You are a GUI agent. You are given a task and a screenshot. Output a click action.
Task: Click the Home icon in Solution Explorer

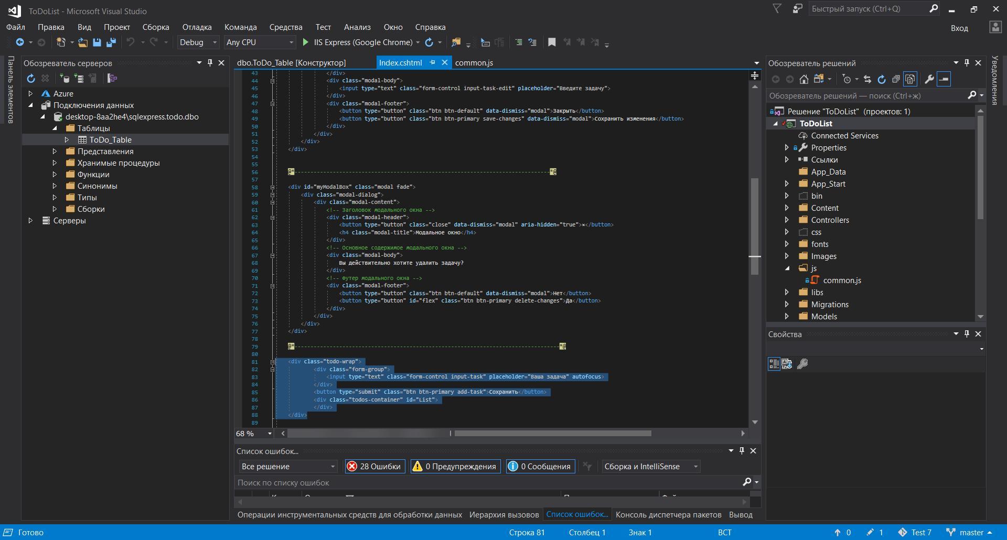tap(804, 79)
